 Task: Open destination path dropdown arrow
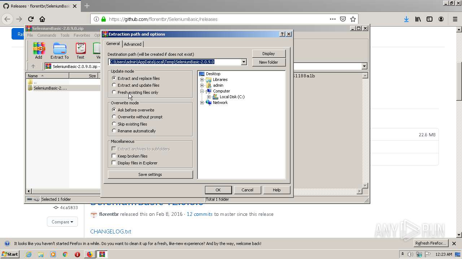point(244,62)
